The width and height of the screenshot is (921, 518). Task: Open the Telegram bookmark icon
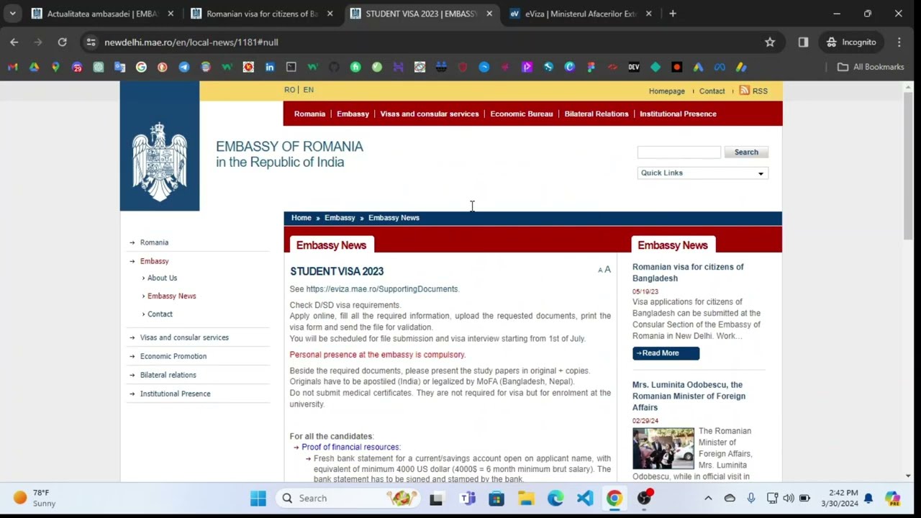point(184,67)
